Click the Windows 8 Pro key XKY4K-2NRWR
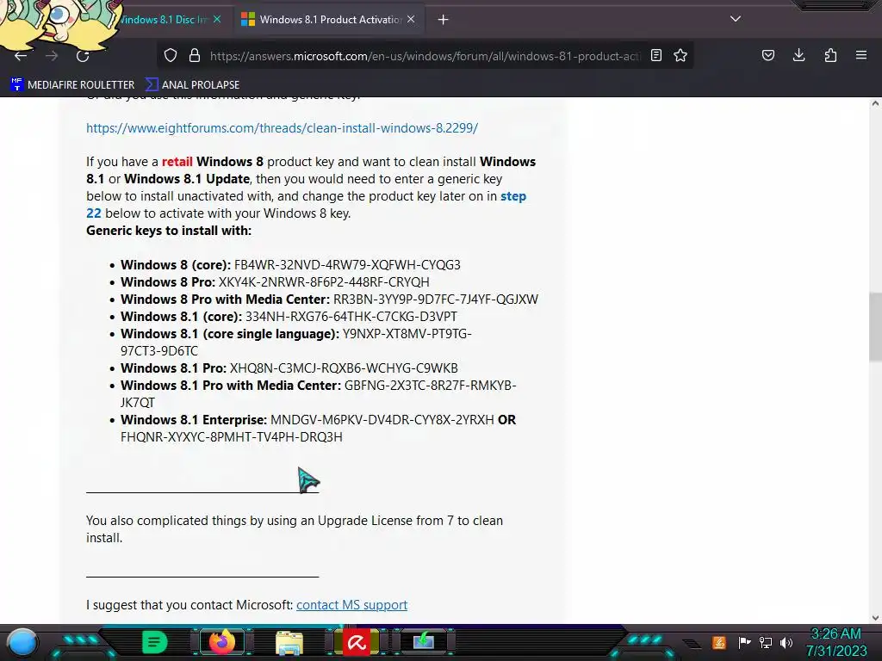This screenshot has height=661, width=882. pyautogui.click(x=324, y=282)
